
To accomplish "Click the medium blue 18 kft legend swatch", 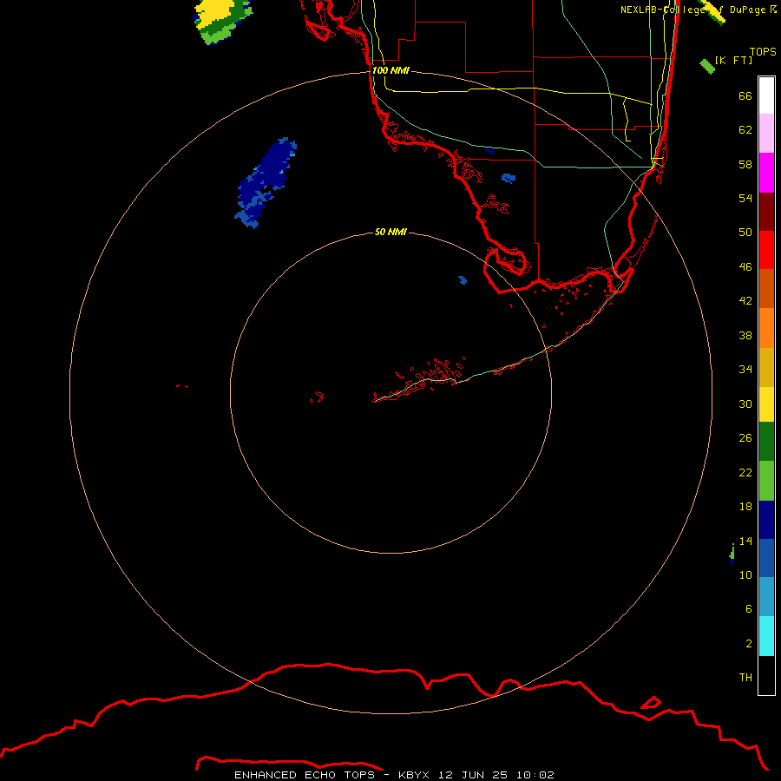I will coord(766,558).
